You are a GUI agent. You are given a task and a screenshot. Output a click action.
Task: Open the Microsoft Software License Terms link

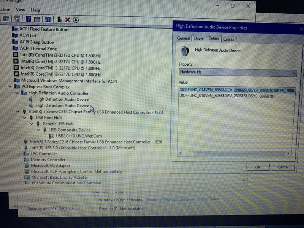pos(183,199)
